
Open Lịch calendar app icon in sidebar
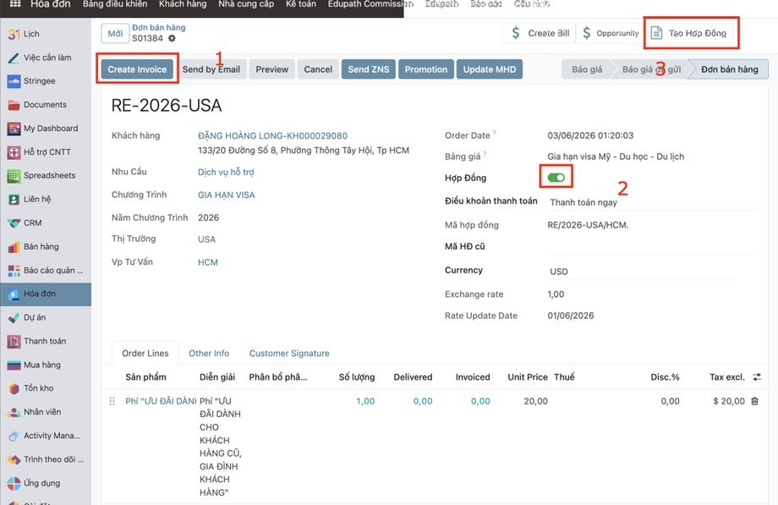14,34
